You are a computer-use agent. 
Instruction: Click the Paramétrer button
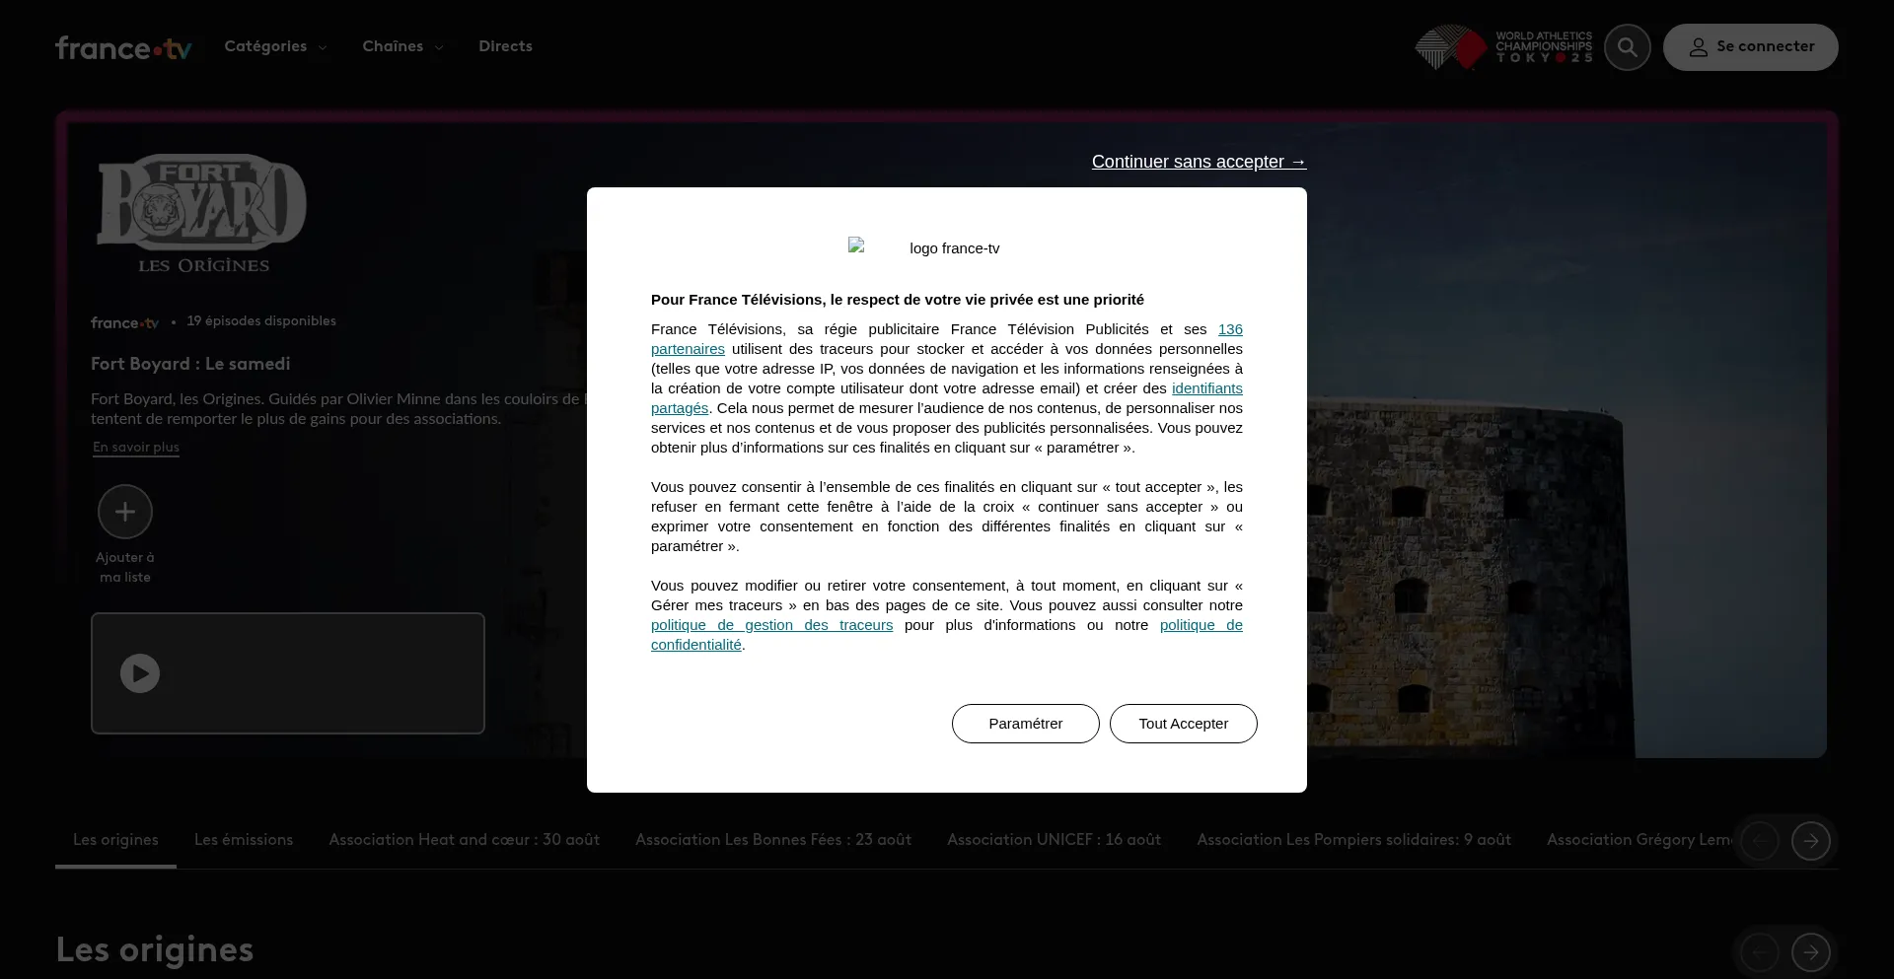pyautogui.click(x=1025, y=724)
